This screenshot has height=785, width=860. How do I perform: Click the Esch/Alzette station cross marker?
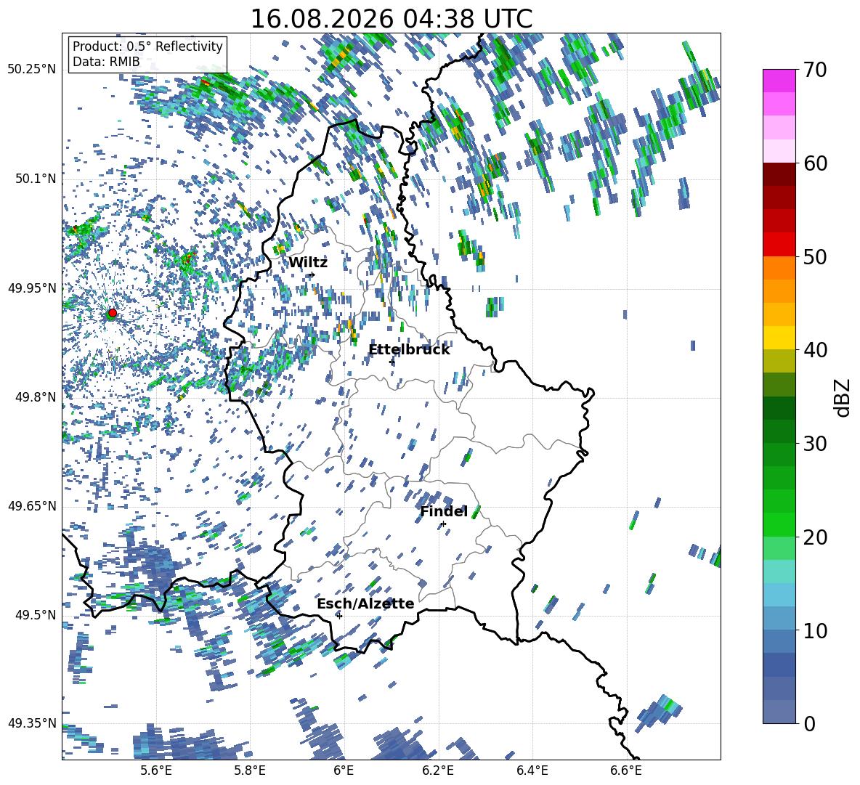coord(339,616)
